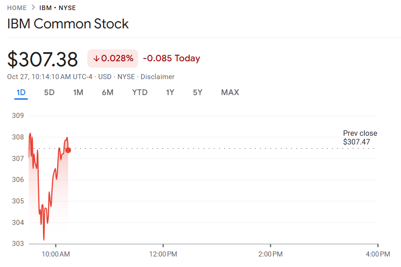Select the MAX time range
401x267 pixels.
coord(230,92)
